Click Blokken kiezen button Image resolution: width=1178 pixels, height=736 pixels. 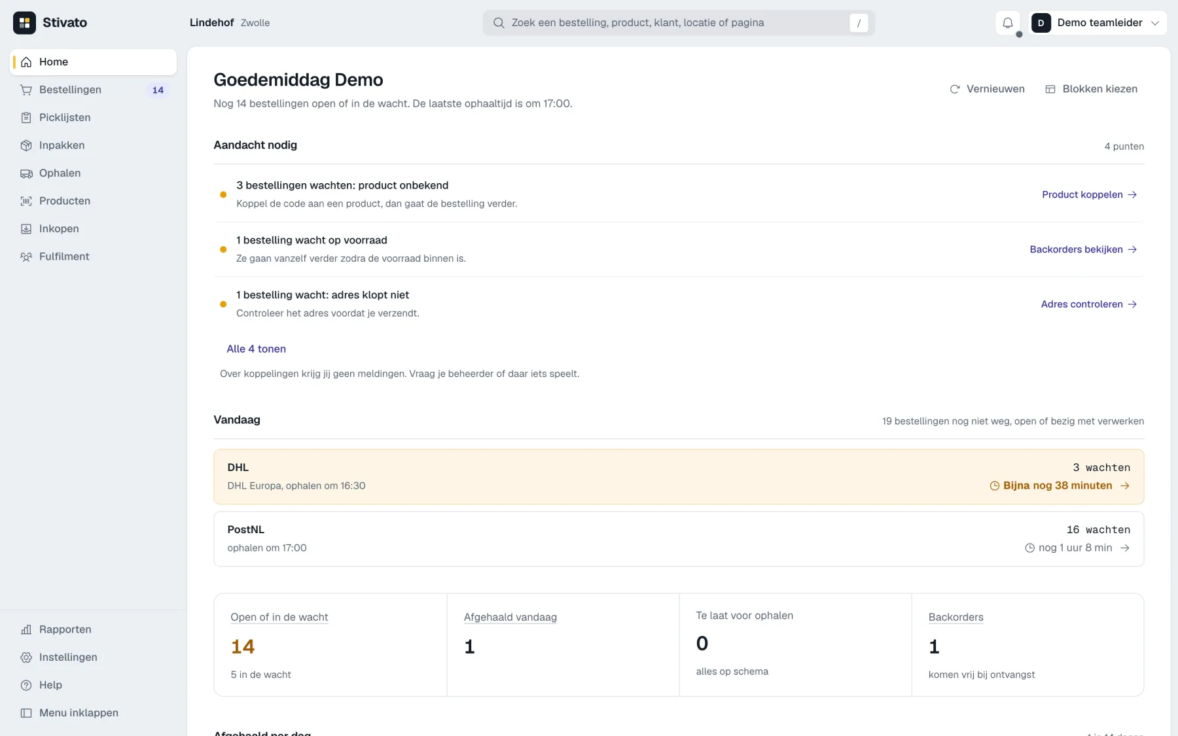1092,89
